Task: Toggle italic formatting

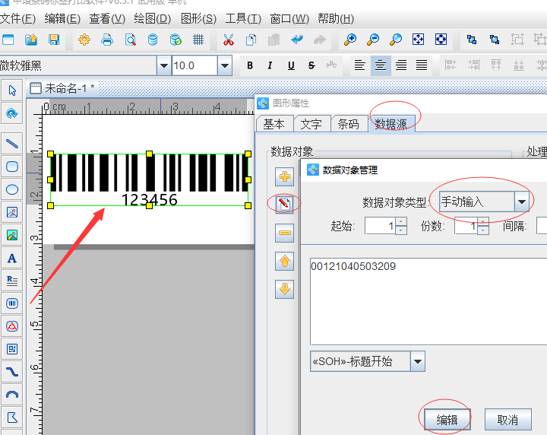Action: (x=270, y=65)
